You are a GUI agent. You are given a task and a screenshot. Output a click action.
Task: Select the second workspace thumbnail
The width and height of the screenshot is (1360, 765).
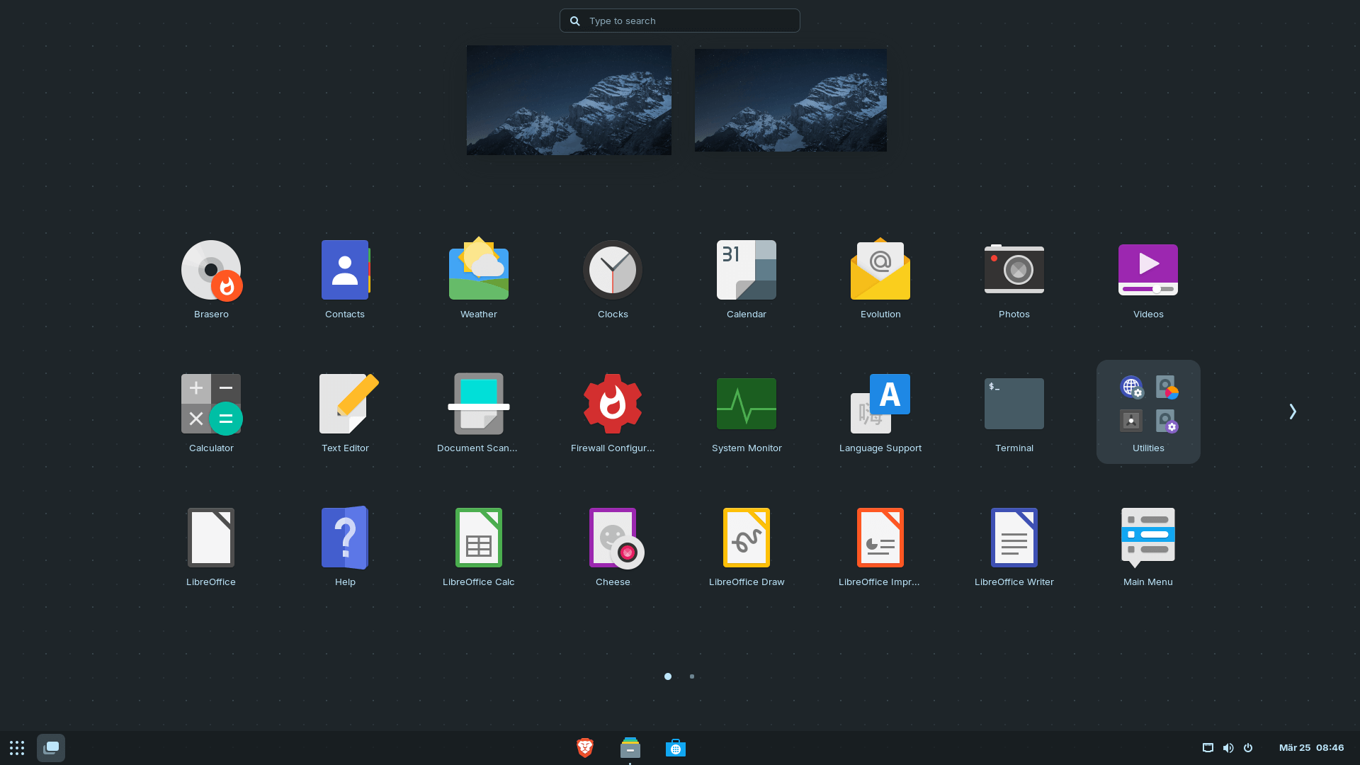click(x=790, y=99)
